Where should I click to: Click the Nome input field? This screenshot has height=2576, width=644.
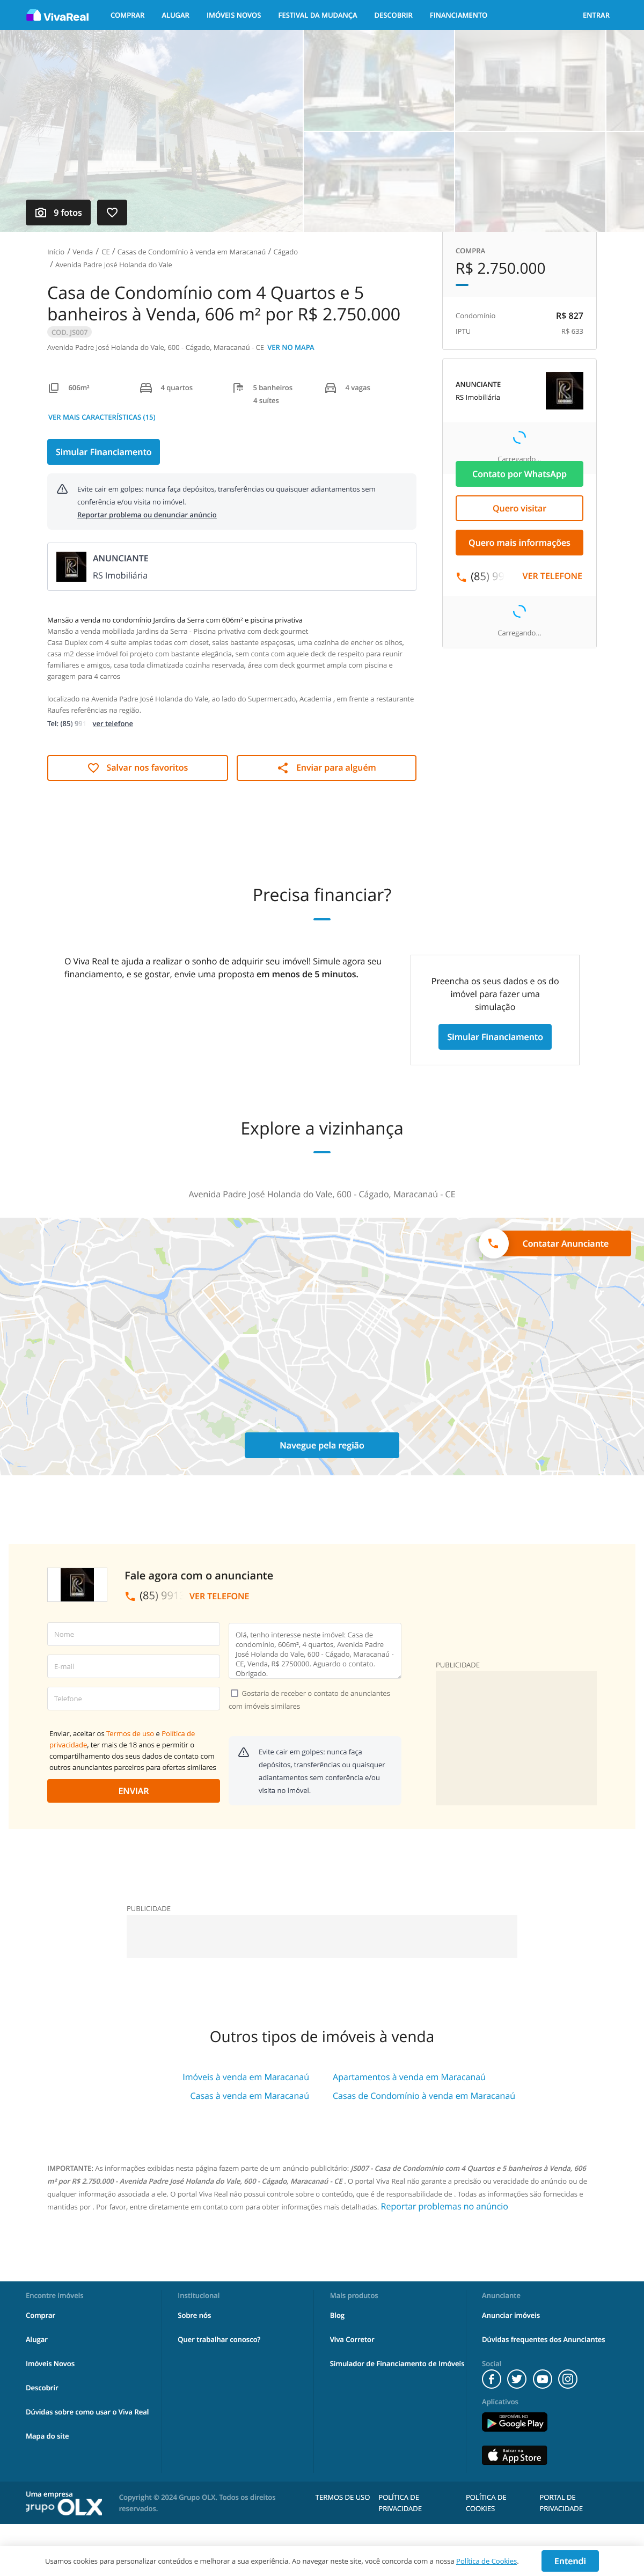[133, 1634]
